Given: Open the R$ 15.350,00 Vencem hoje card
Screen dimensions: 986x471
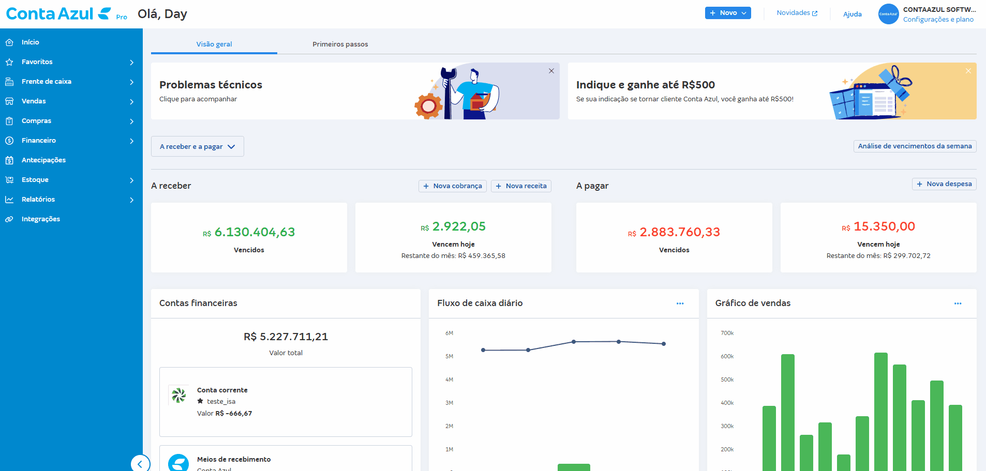Looking at the screenshot, I should pos(878,238).
